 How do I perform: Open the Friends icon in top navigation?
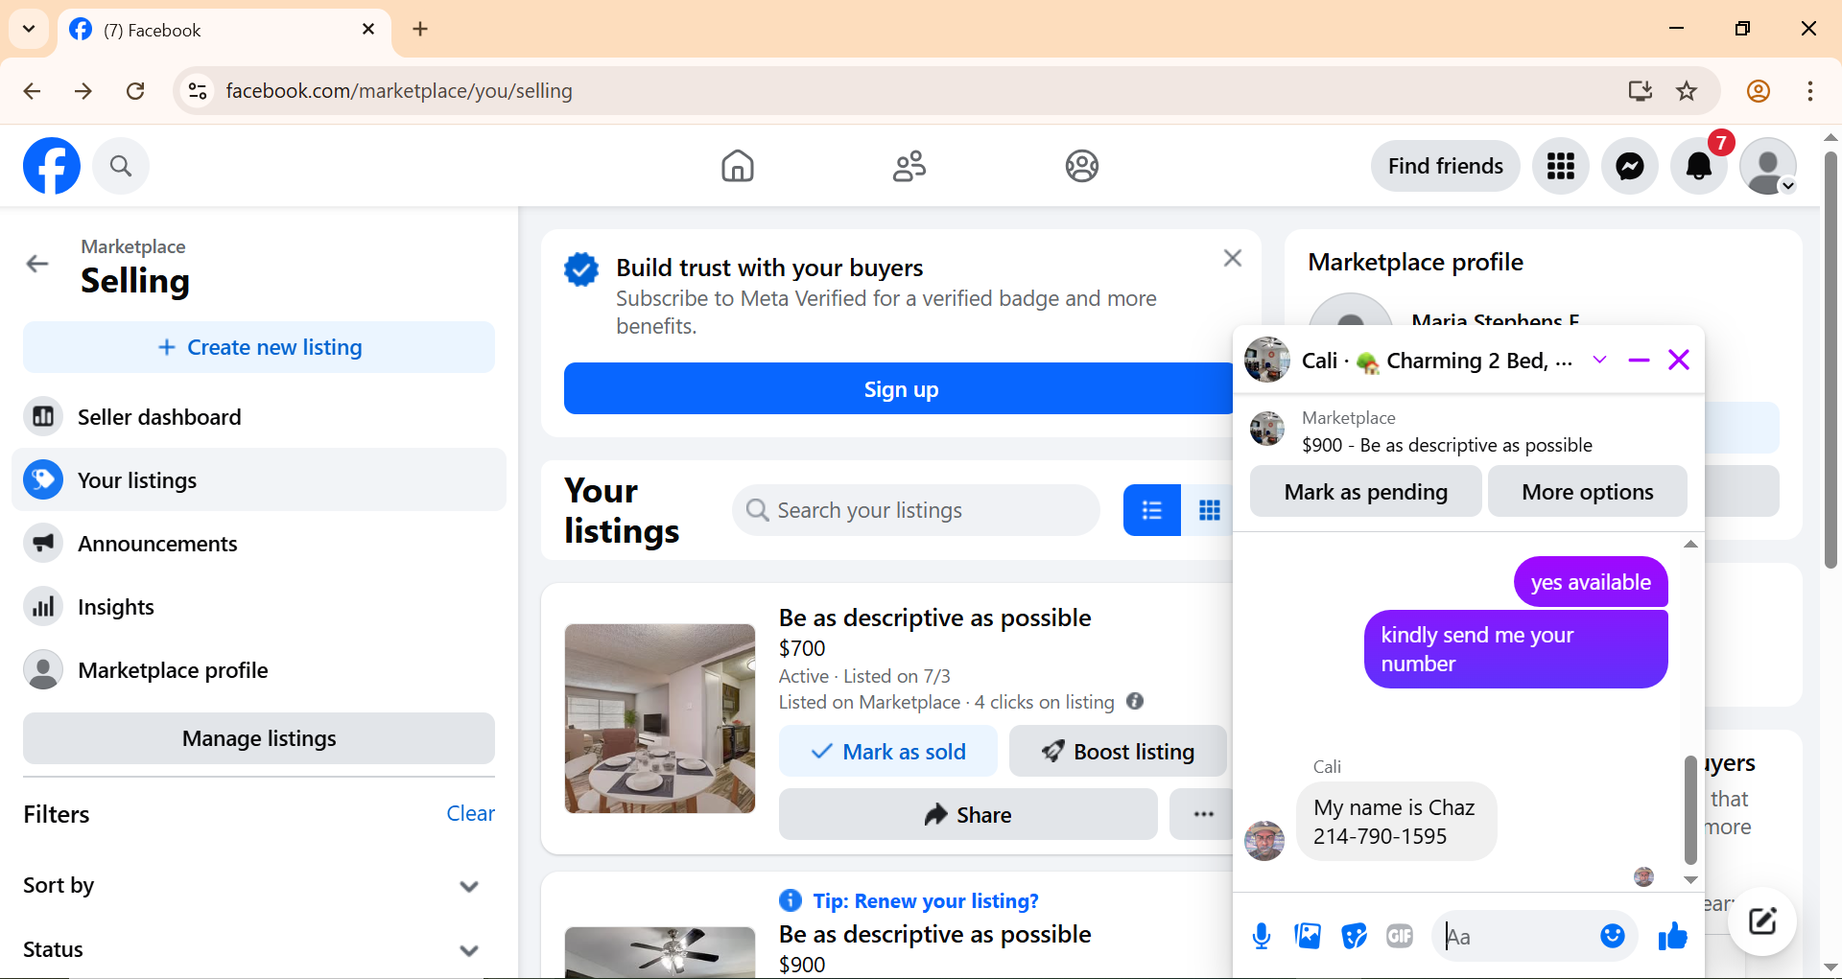[x=909, y=166]
